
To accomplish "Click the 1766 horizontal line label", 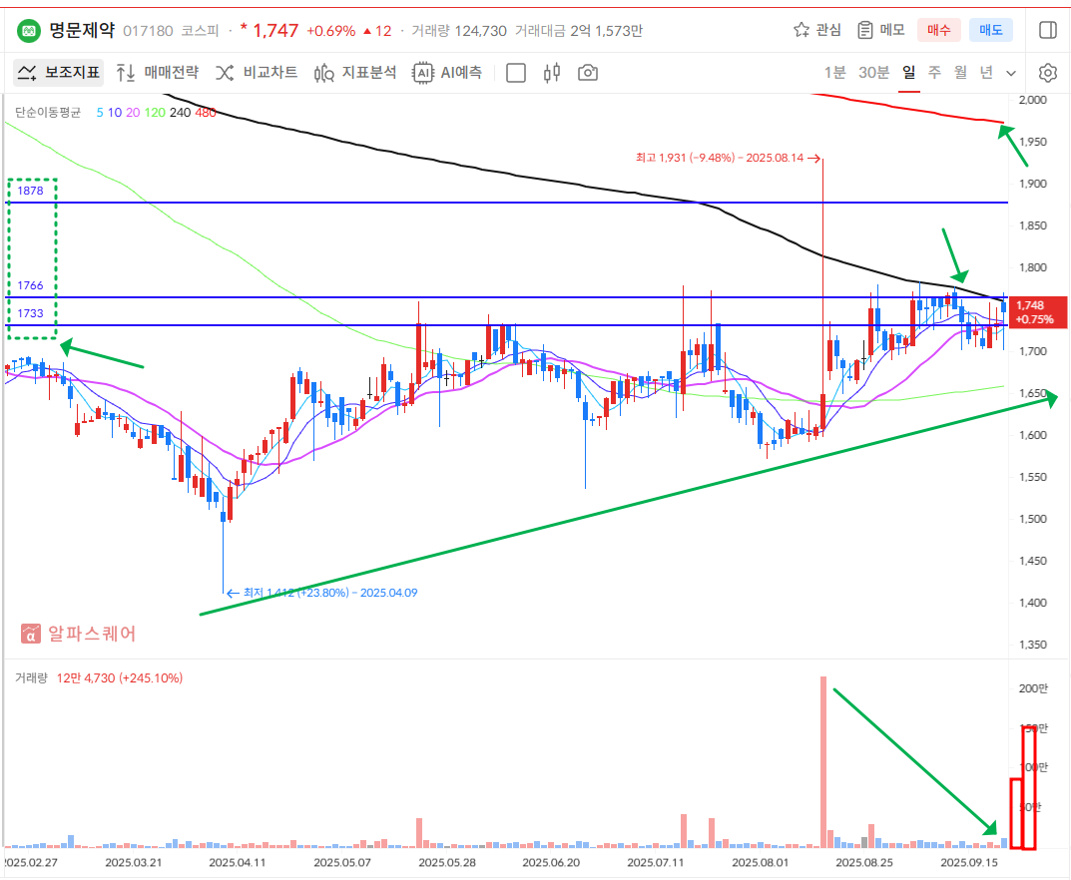I will tap(31, 285).
